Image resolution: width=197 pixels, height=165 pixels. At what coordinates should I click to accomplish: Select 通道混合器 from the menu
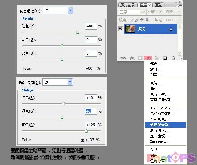click(x=162, y=125)
